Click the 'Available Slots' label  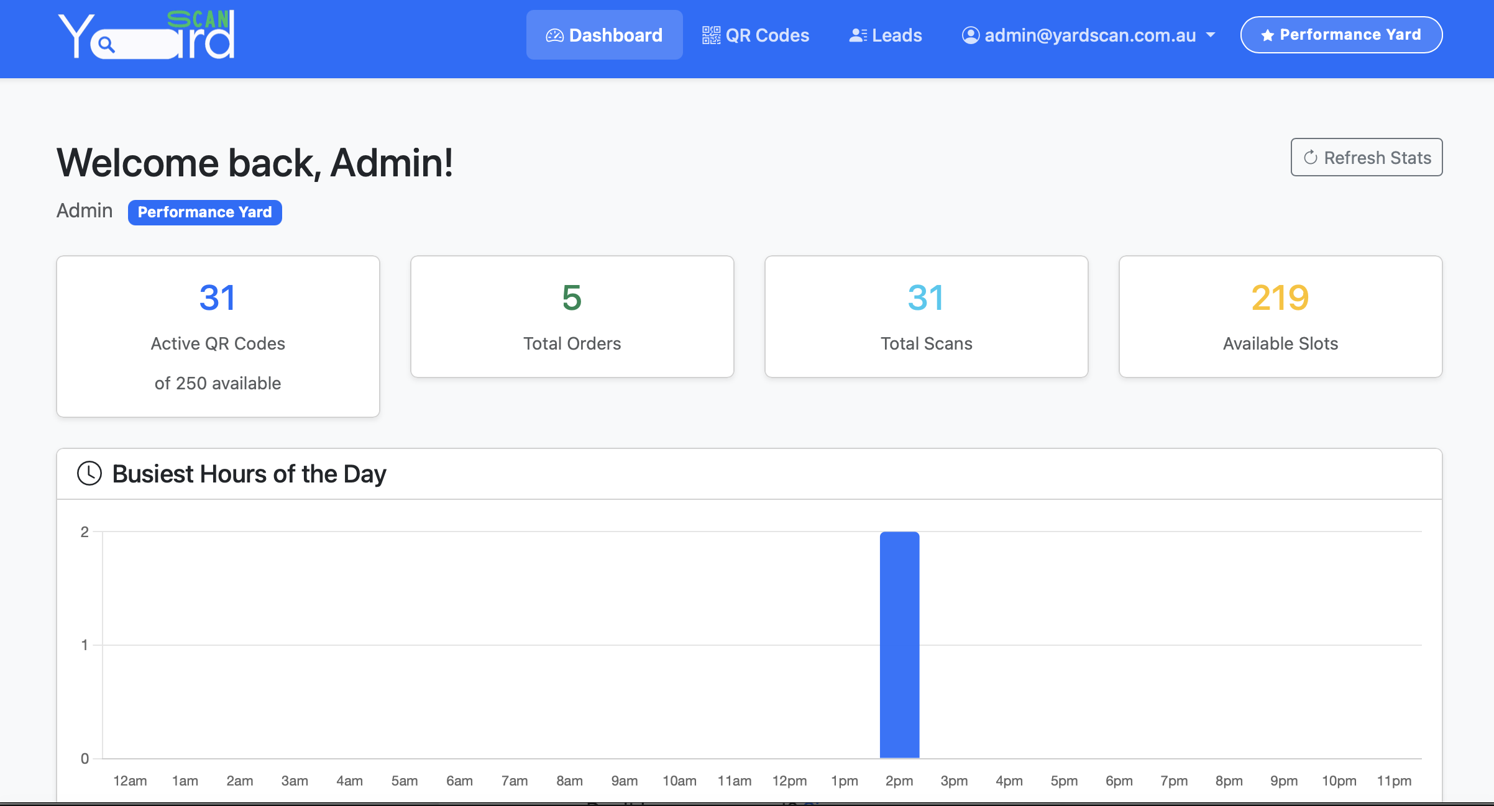click(x=1280, y=343)
